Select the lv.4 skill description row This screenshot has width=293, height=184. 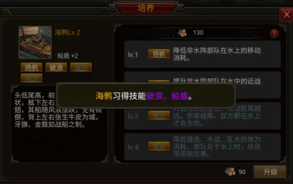[203, 146]
